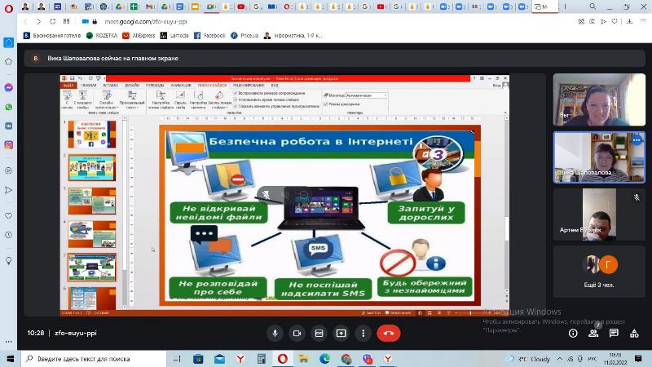Click the present screen button
The image size is (652, 367).
tap(341, 333)
